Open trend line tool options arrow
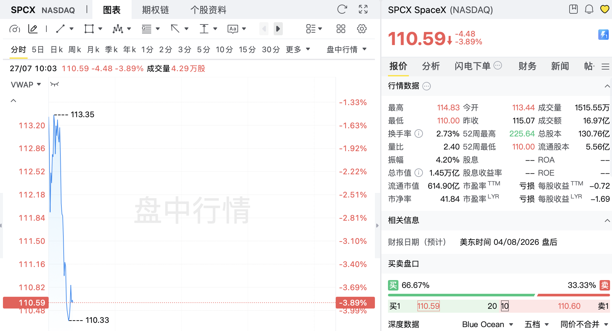This screenshot has height=331, width=612. pyautogui.click(x=72, y=29)
